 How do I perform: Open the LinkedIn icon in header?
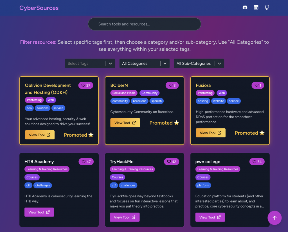[x=256, y=8]
